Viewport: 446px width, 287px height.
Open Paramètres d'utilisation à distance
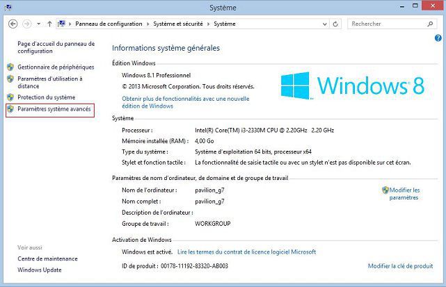point(50,82)
